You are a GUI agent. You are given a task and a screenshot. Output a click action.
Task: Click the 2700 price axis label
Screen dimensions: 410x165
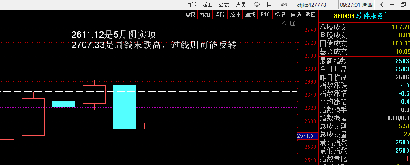[x=310, y=56]
